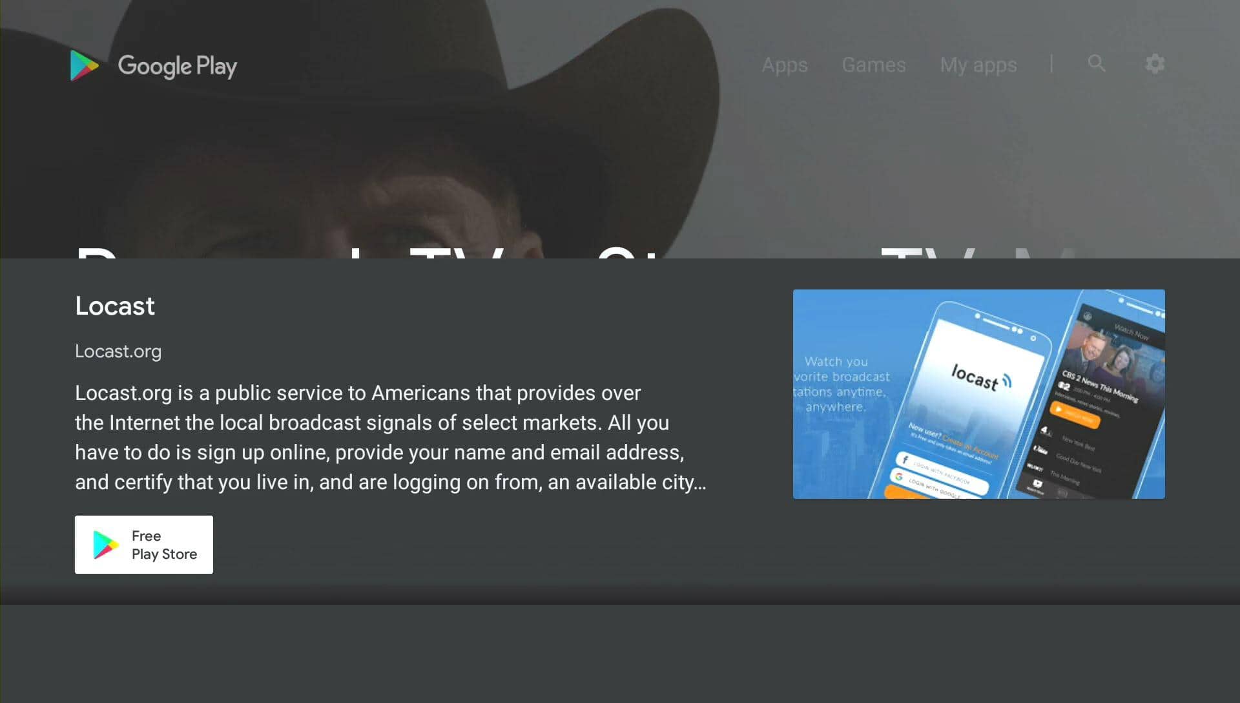Expand the truncated Locast description text
The height and width of the screenshot is (703, 1240).
(x=391, y=437)
